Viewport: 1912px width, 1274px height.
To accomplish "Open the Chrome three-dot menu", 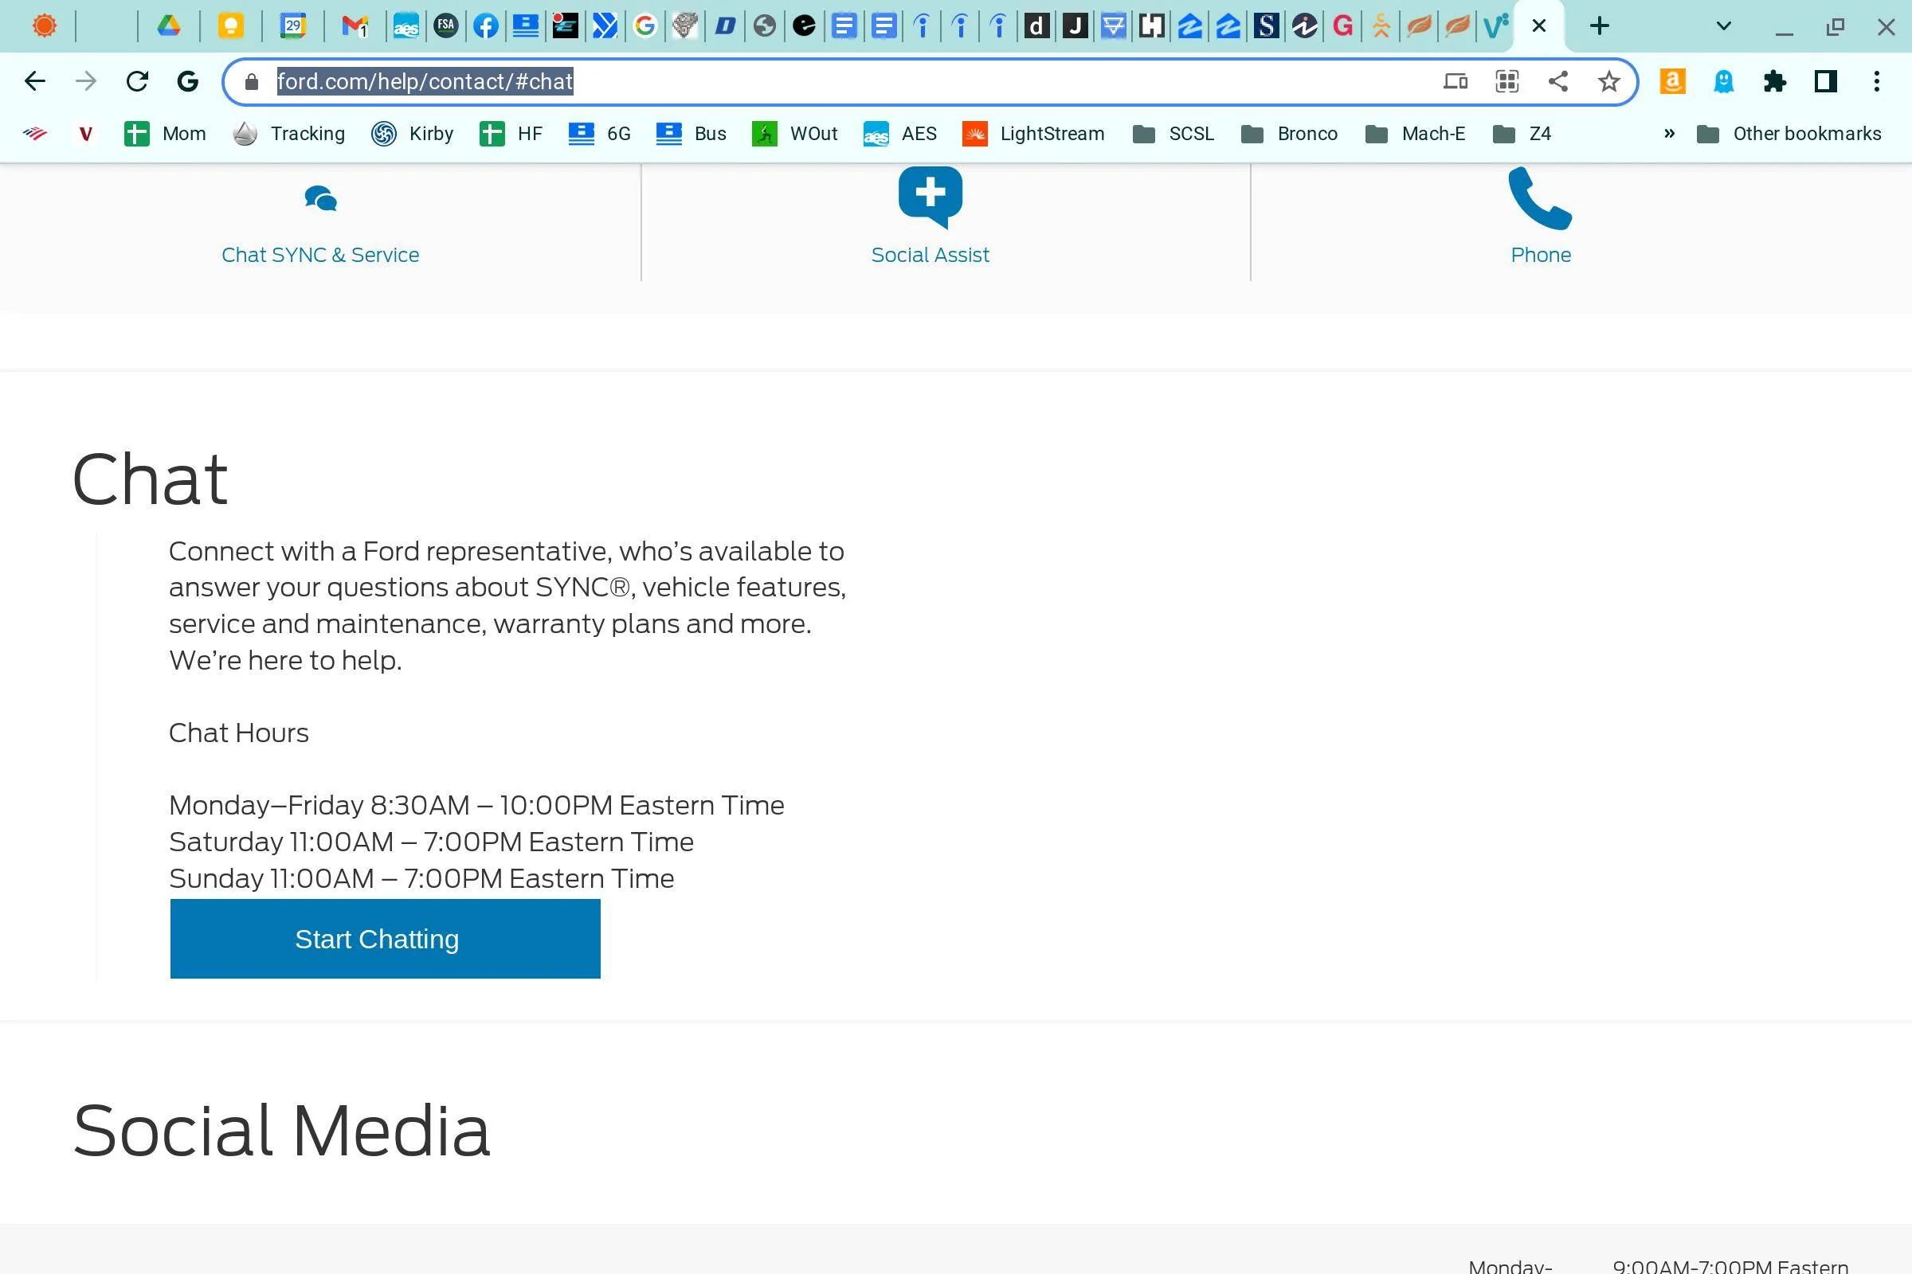I will point(1876,81).
